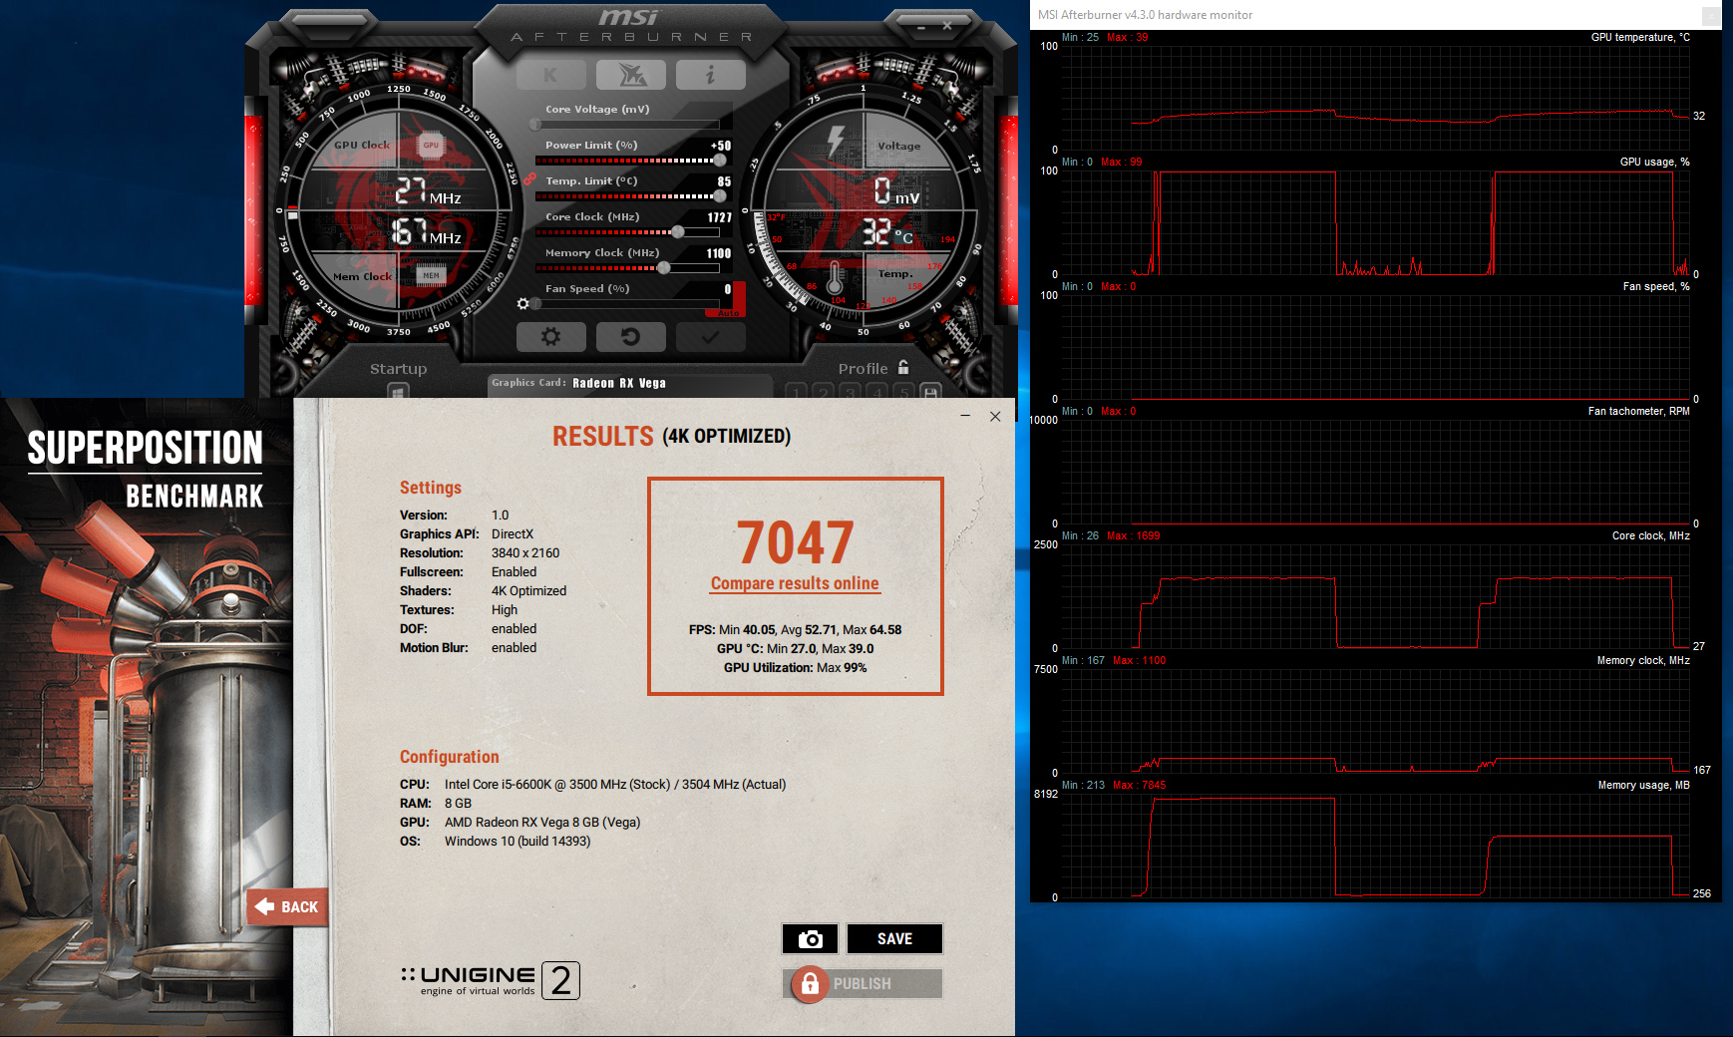Toggle the Profile lock icon
The width and height of the screenshot is (1733, 1037).
pos(903,367)
